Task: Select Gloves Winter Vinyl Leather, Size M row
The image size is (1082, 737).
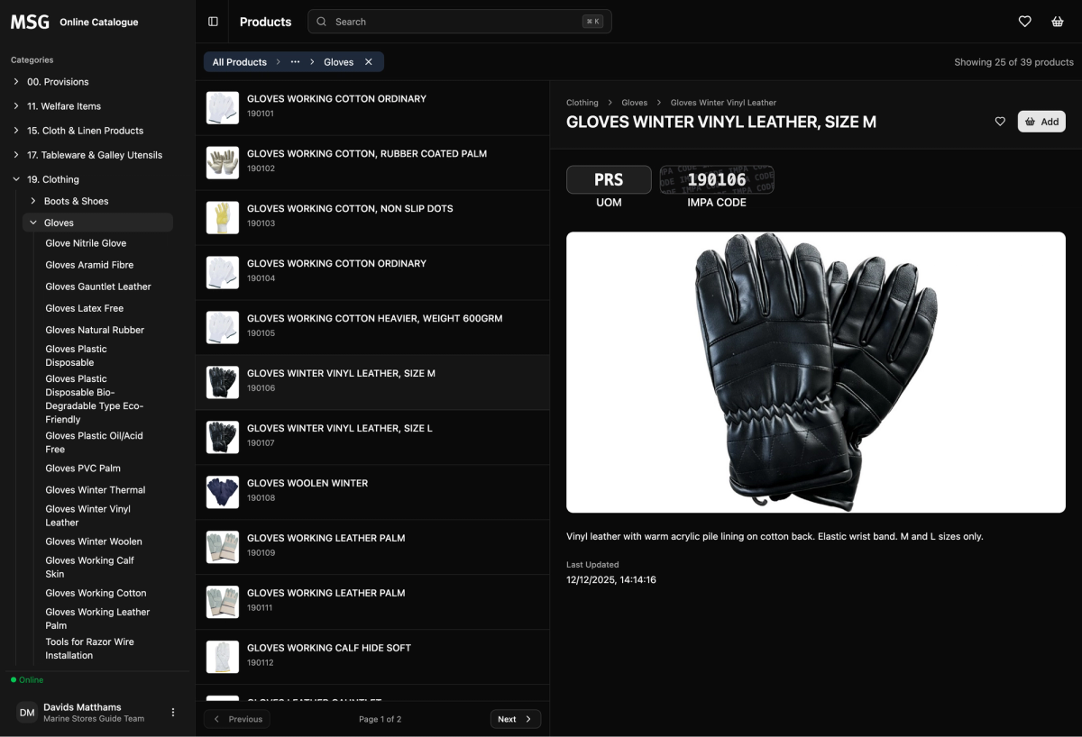Action: click(372, 382)
